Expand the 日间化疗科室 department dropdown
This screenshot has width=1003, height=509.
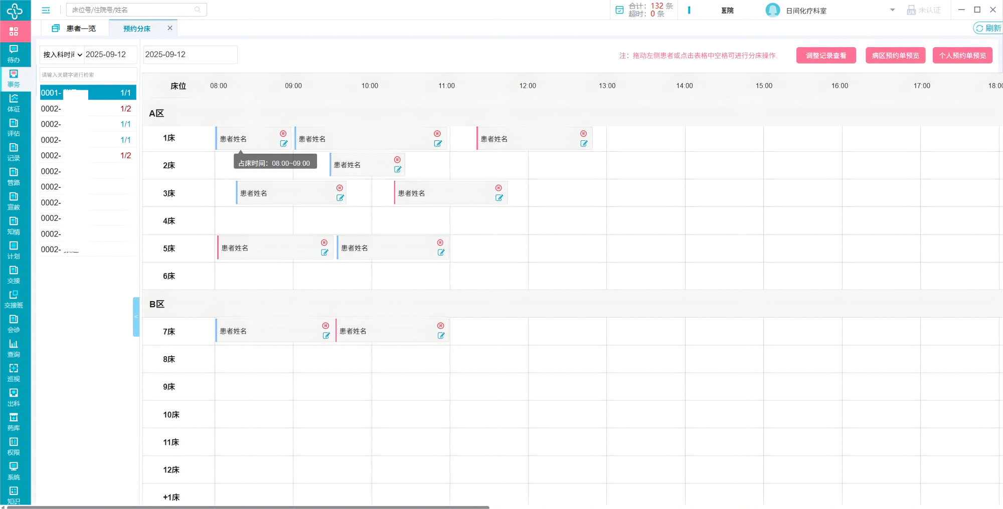(892, 10)
